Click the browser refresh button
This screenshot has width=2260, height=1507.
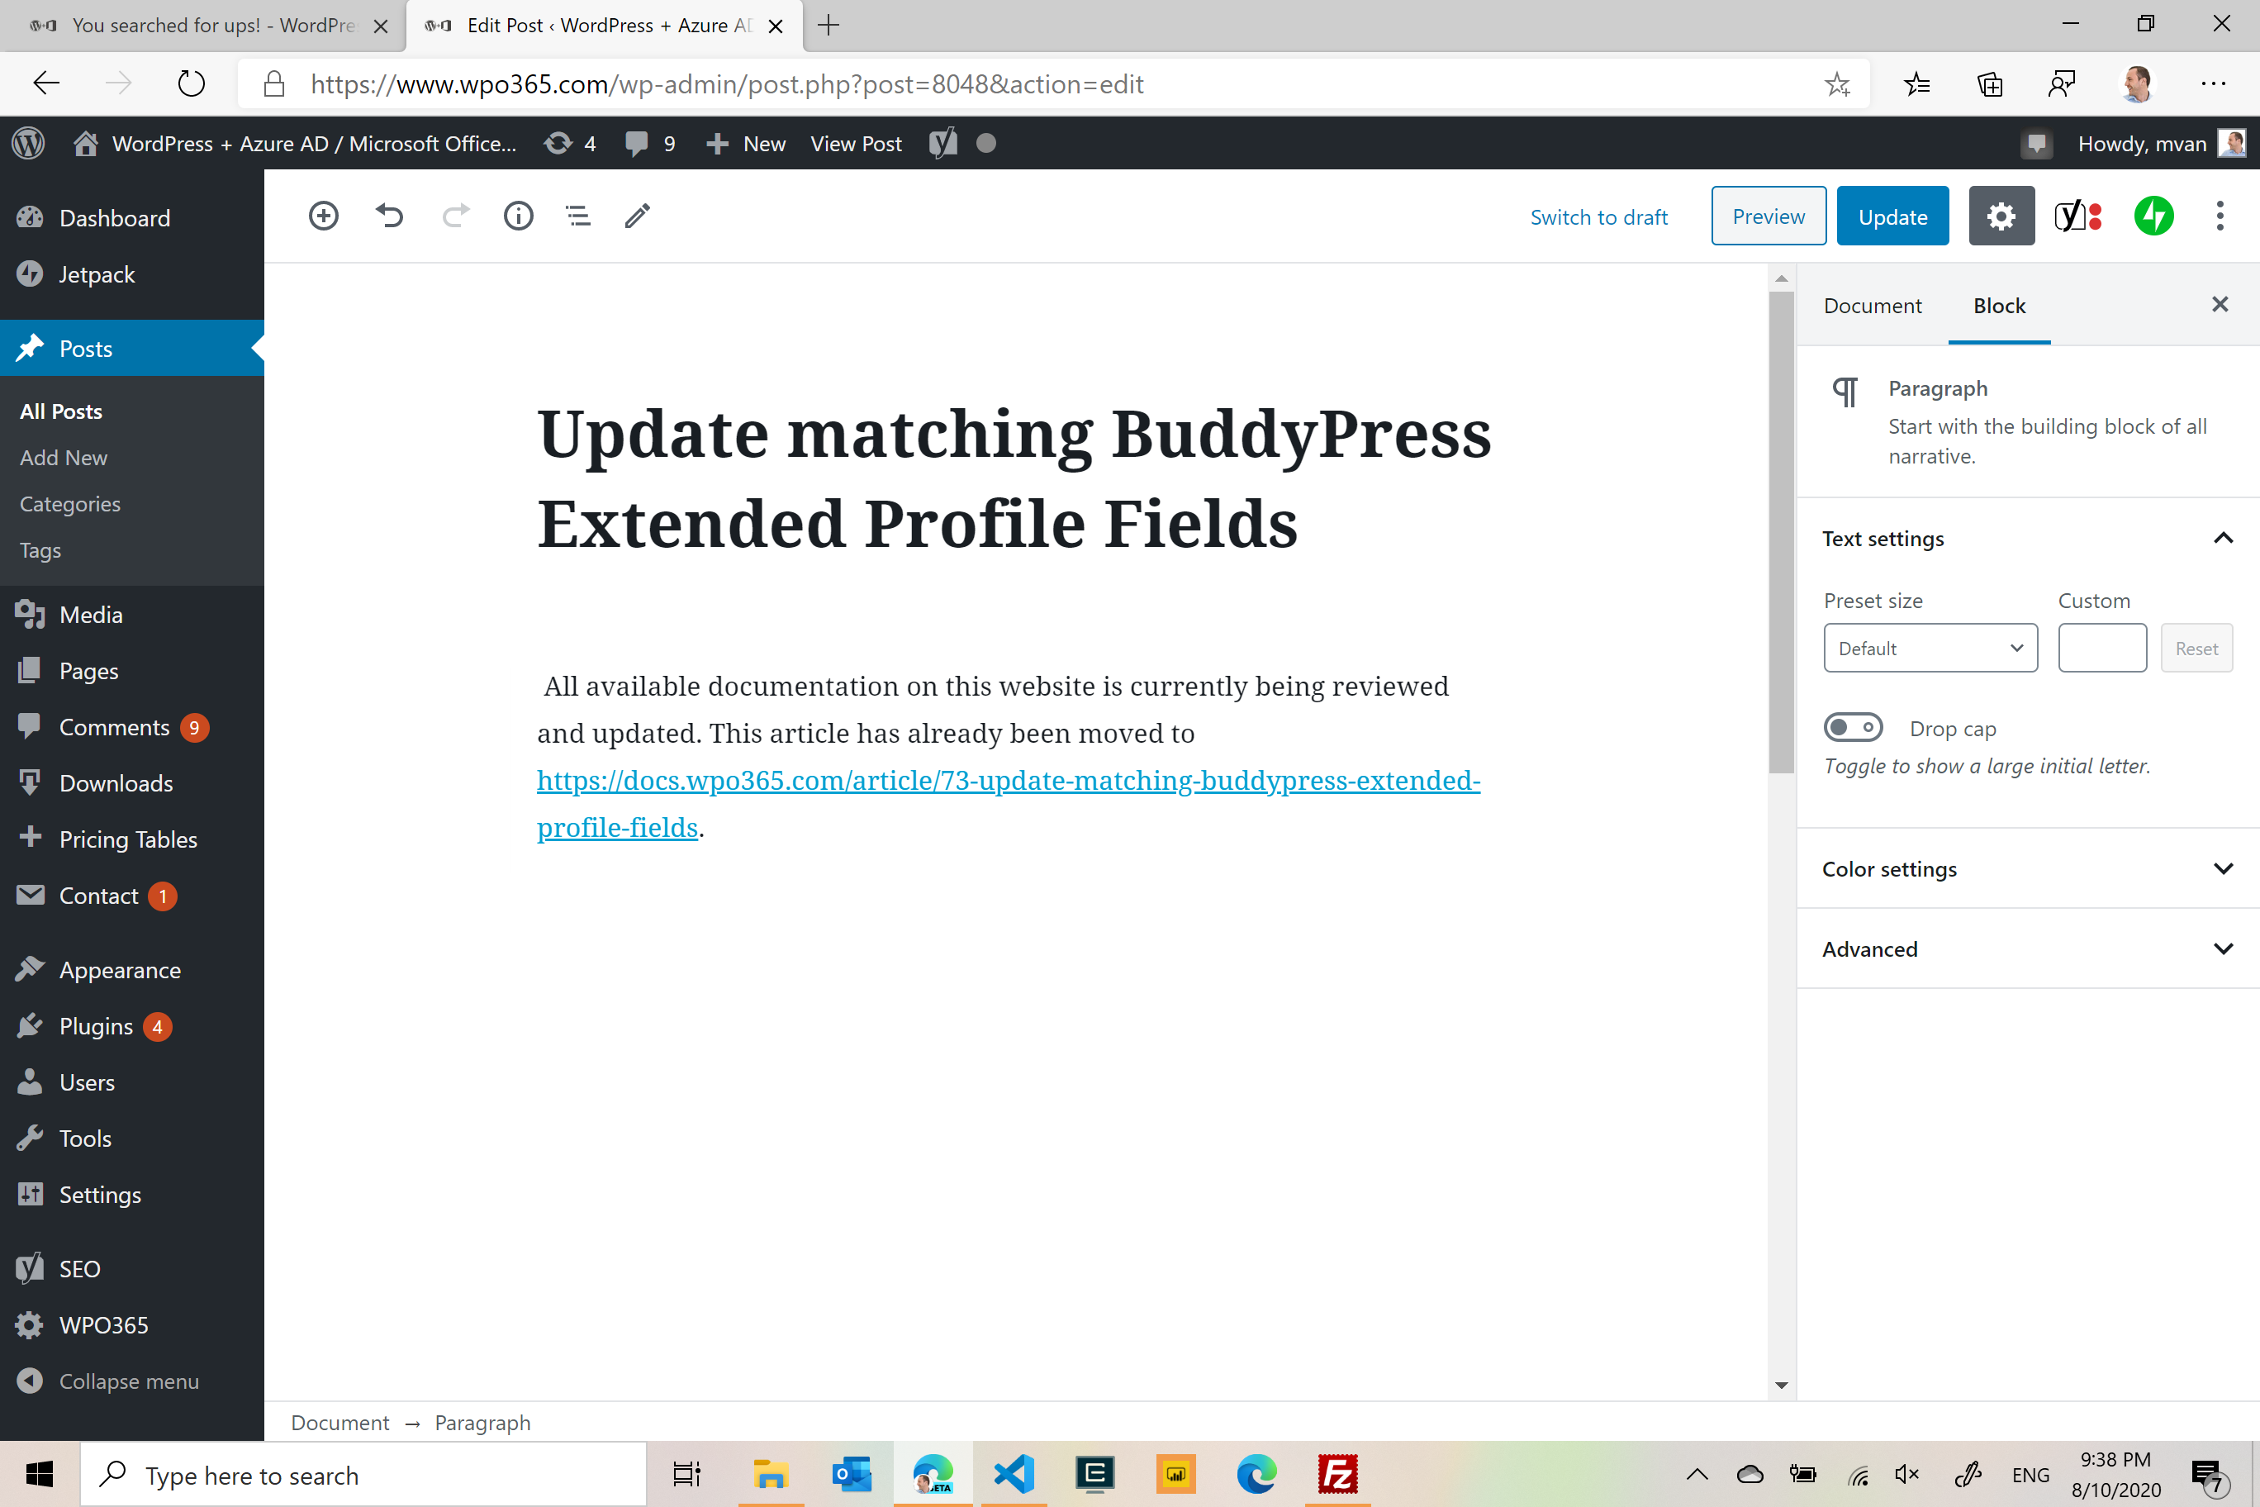coord(191,83)
